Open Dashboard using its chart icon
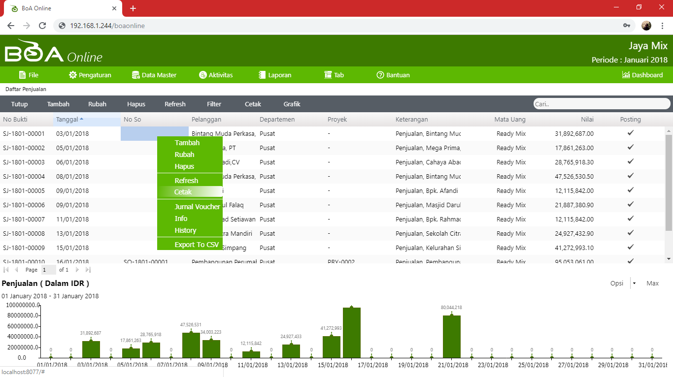This screenshot has width=673, height=377. 626,75
